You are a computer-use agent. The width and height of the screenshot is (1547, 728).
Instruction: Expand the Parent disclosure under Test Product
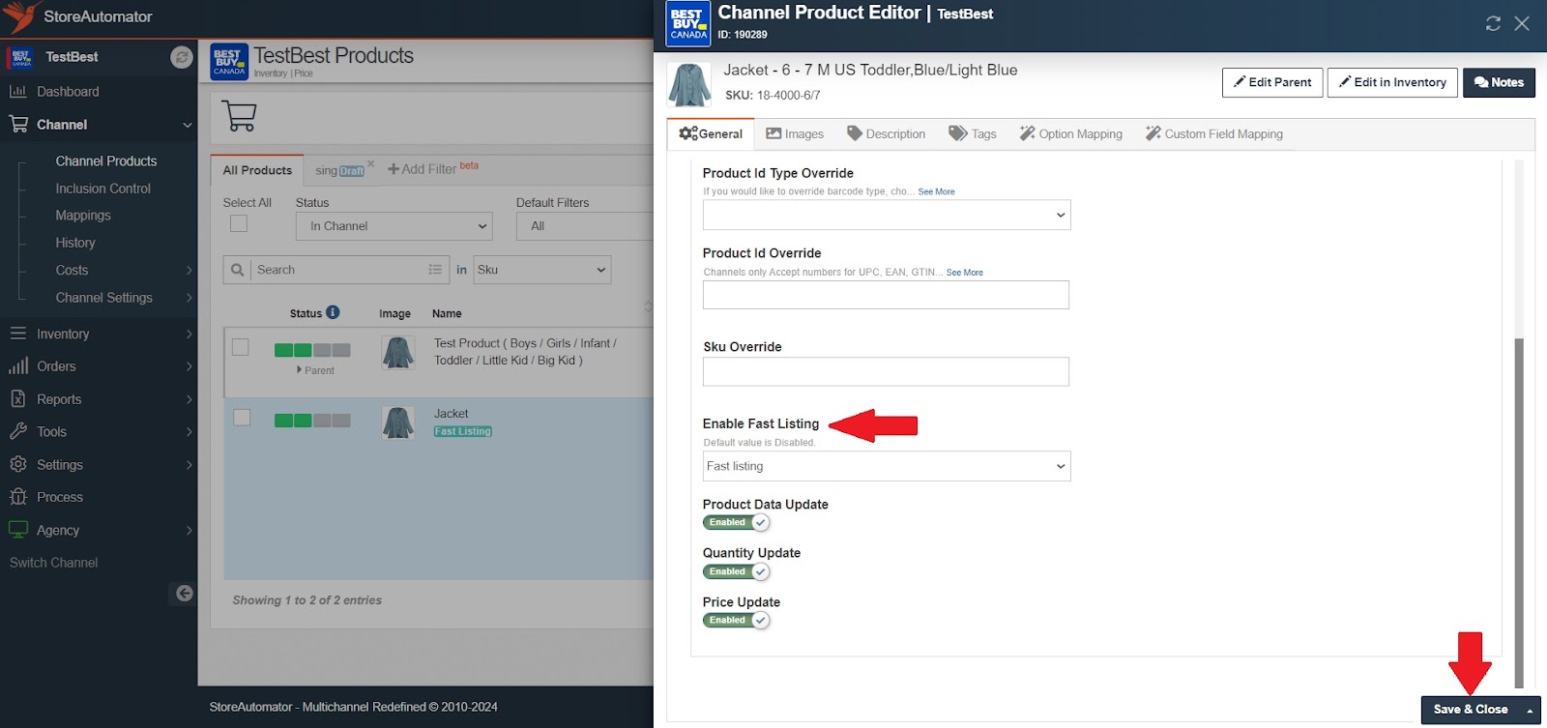[315, 370]
